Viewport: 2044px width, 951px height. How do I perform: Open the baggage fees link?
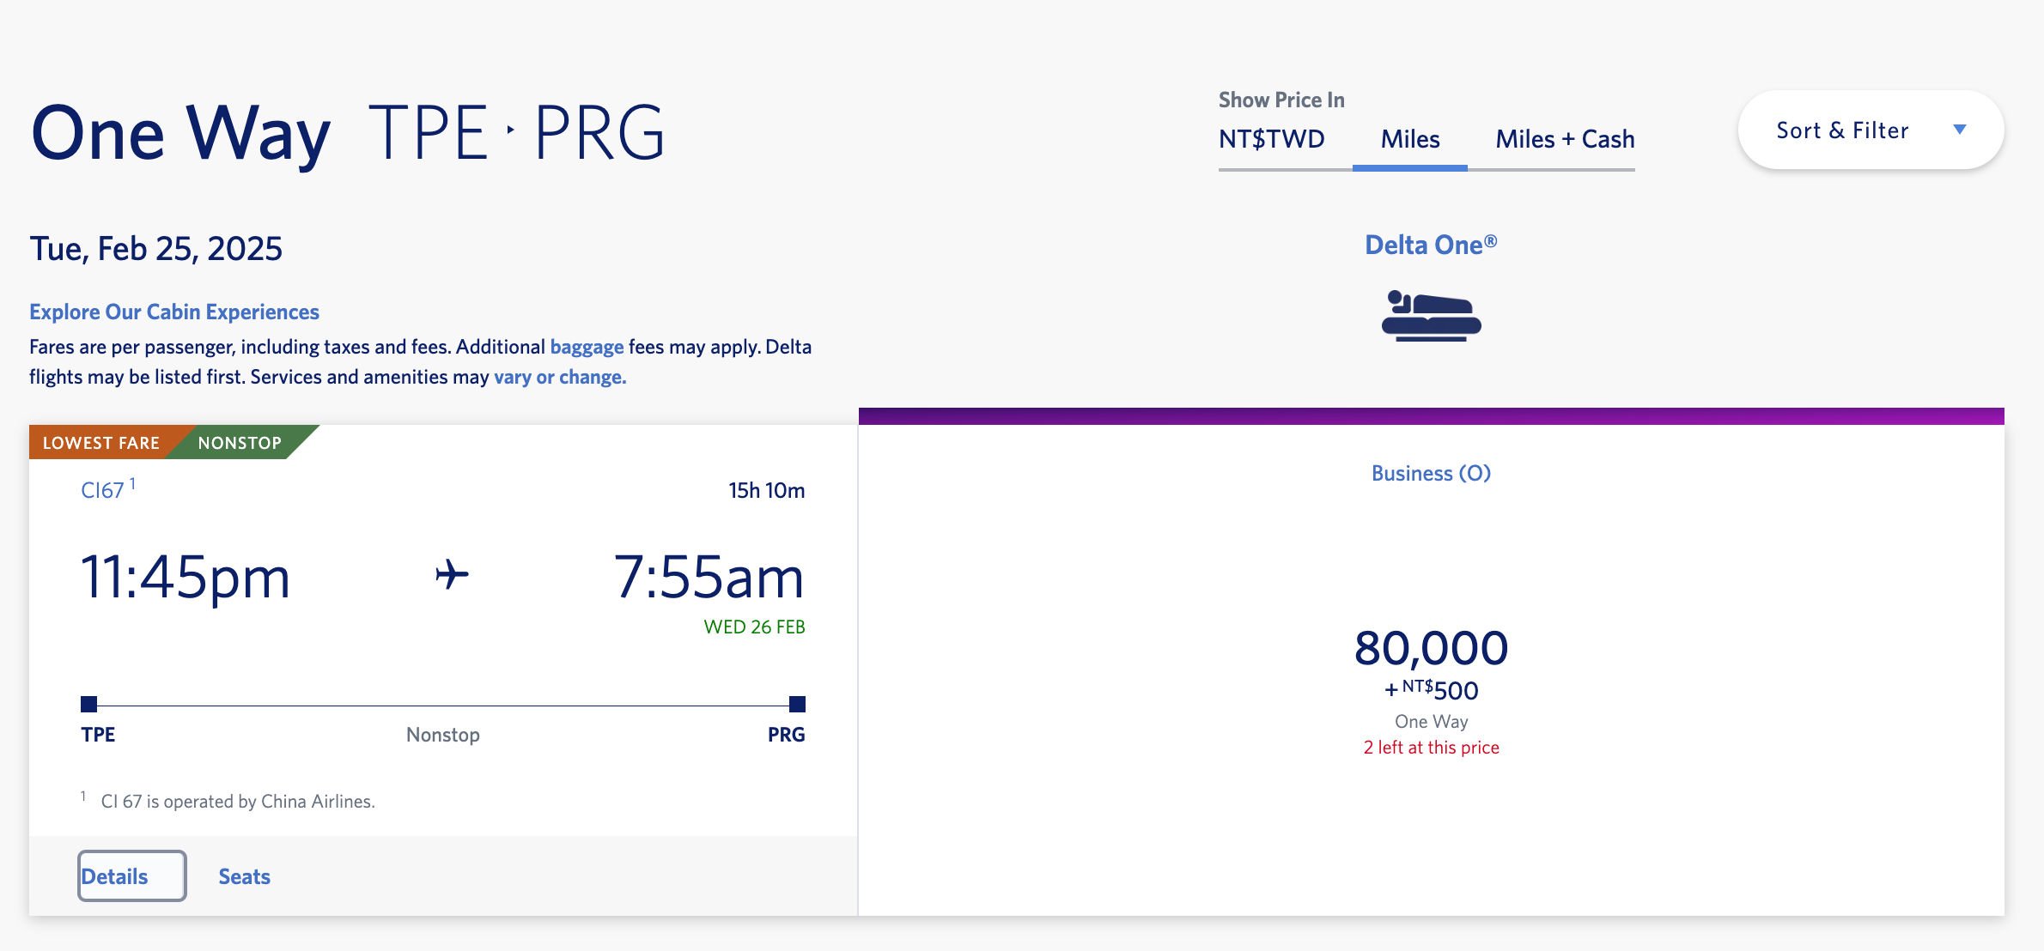587,347
